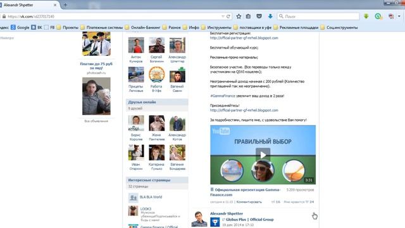The image size is (405, 228).
Task: Open the Проекты bookmarks folder
Action: coord(68,27)
